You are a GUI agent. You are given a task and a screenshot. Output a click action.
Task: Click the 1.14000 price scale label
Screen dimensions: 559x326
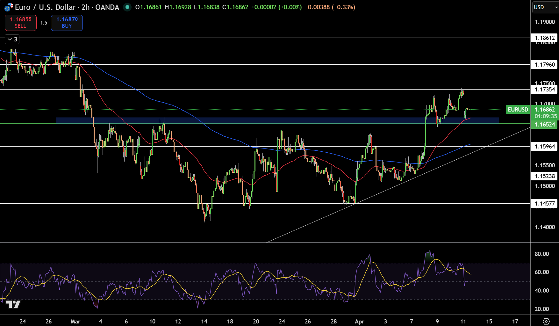[545, 227]
